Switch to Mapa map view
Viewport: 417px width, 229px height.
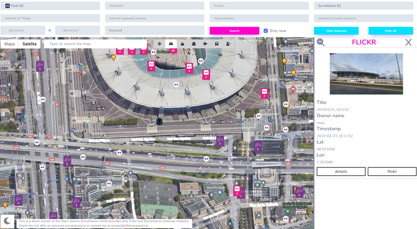(10, 44)
